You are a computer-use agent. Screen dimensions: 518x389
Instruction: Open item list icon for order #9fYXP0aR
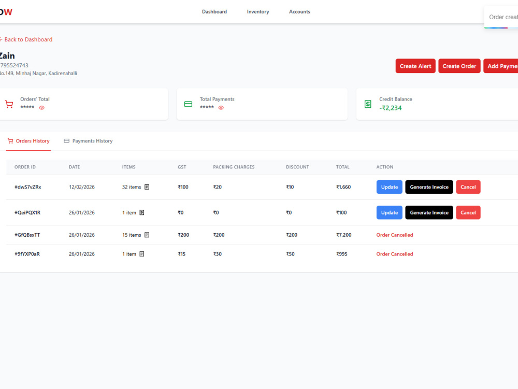pyautogui.click(x=142, y=254)
